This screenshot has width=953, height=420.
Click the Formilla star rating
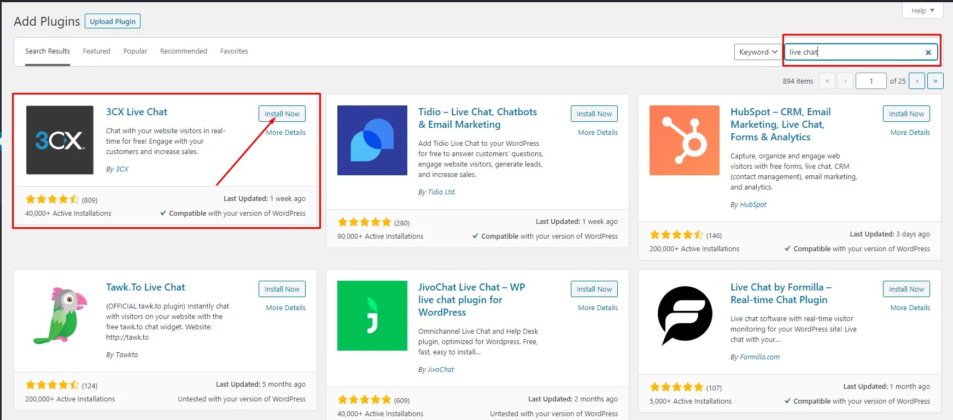677,387
